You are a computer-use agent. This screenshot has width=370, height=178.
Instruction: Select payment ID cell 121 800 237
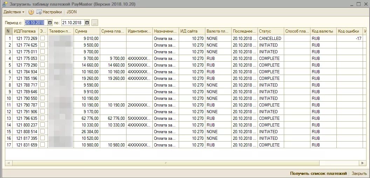26,125
